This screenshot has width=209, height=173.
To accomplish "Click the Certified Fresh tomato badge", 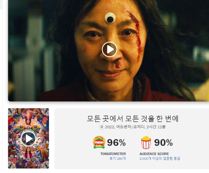I will (x=99, y=142).
